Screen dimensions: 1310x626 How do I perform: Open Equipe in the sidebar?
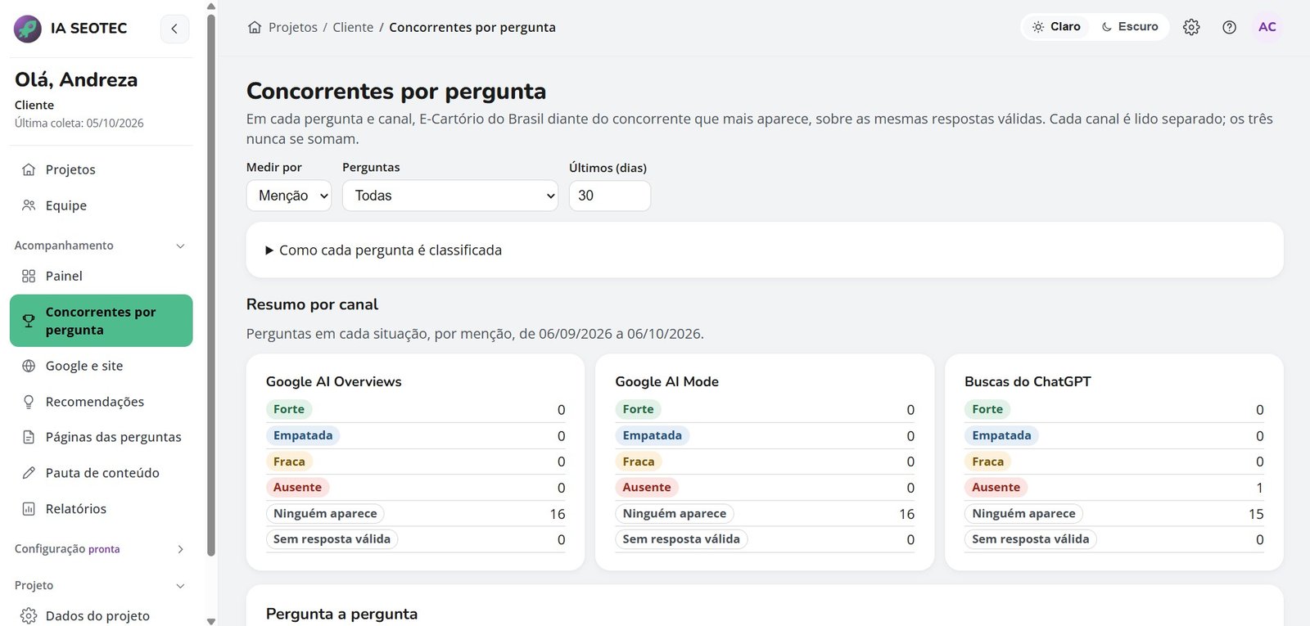(102, 205)
